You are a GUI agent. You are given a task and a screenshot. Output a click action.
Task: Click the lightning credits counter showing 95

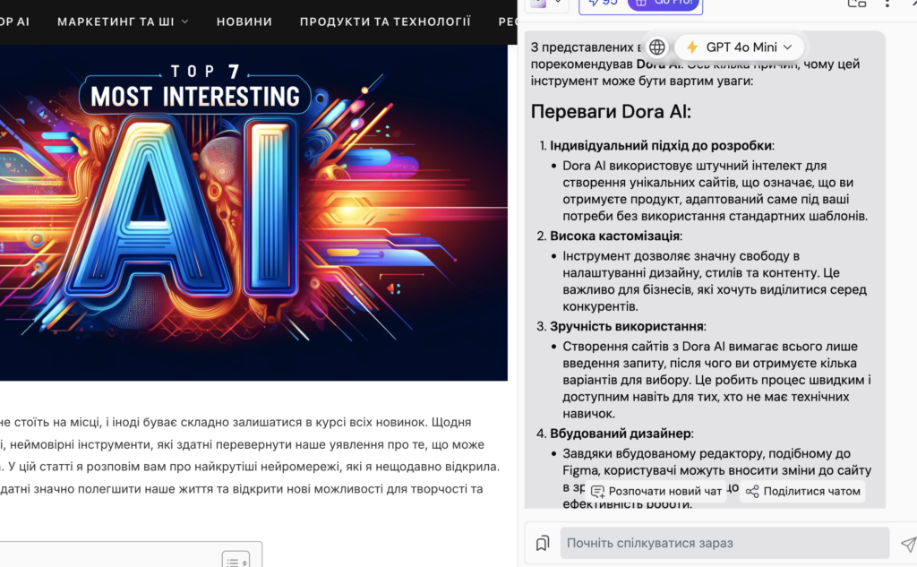pos(600,3)
